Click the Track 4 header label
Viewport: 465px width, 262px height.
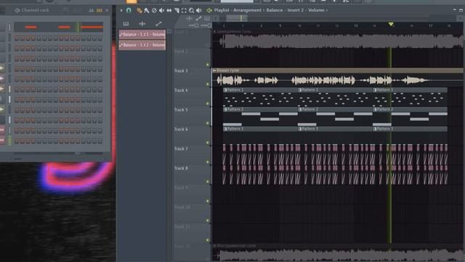[181, 90]
